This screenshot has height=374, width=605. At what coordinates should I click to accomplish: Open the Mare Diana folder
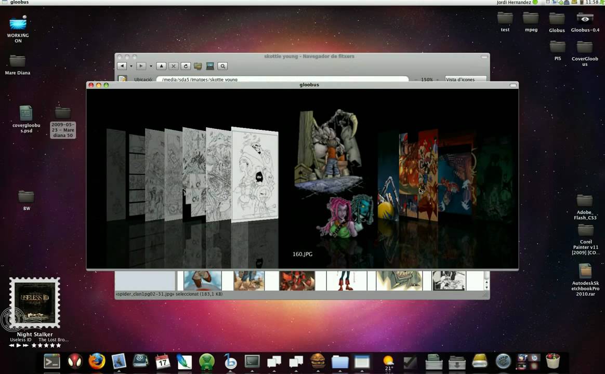click(x=17, y=65)
